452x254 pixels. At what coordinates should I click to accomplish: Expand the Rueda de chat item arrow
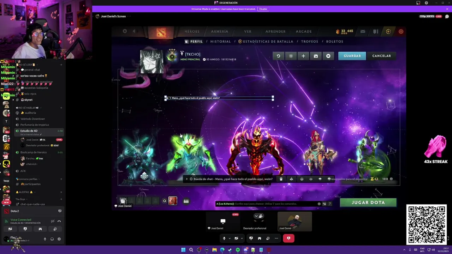click(187, 179)
